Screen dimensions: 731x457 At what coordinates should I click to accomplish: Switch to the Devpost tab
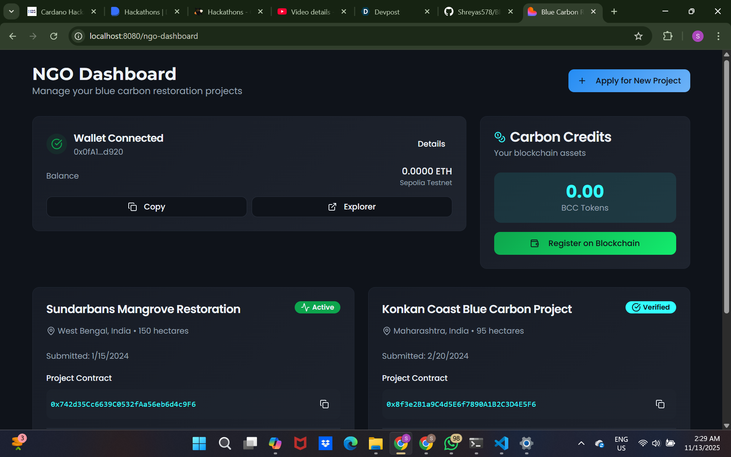tap(387, 12)
